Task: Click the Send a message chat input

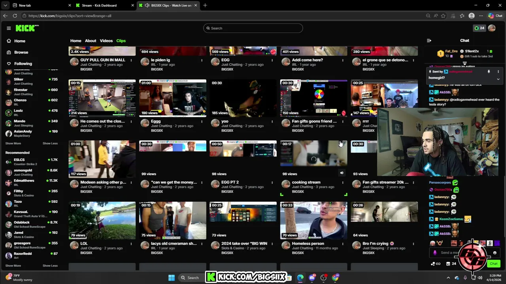Action: 464,253
